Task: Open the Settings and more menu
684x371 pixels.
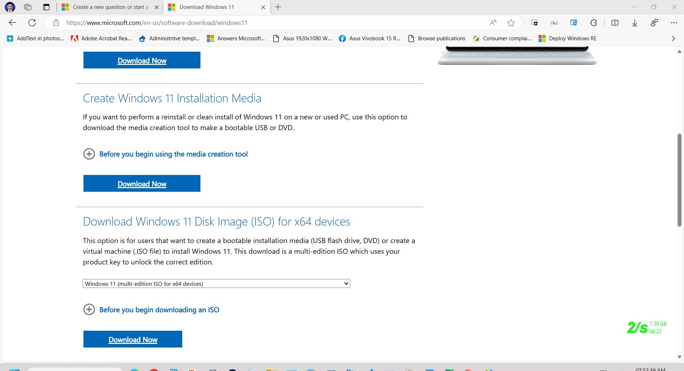Action: (x=674, y=23)
